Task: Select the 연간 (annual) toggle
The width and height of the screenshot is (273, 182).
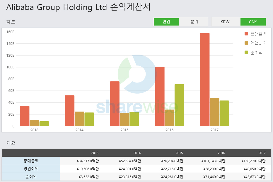Action: [x=166, y=22]
